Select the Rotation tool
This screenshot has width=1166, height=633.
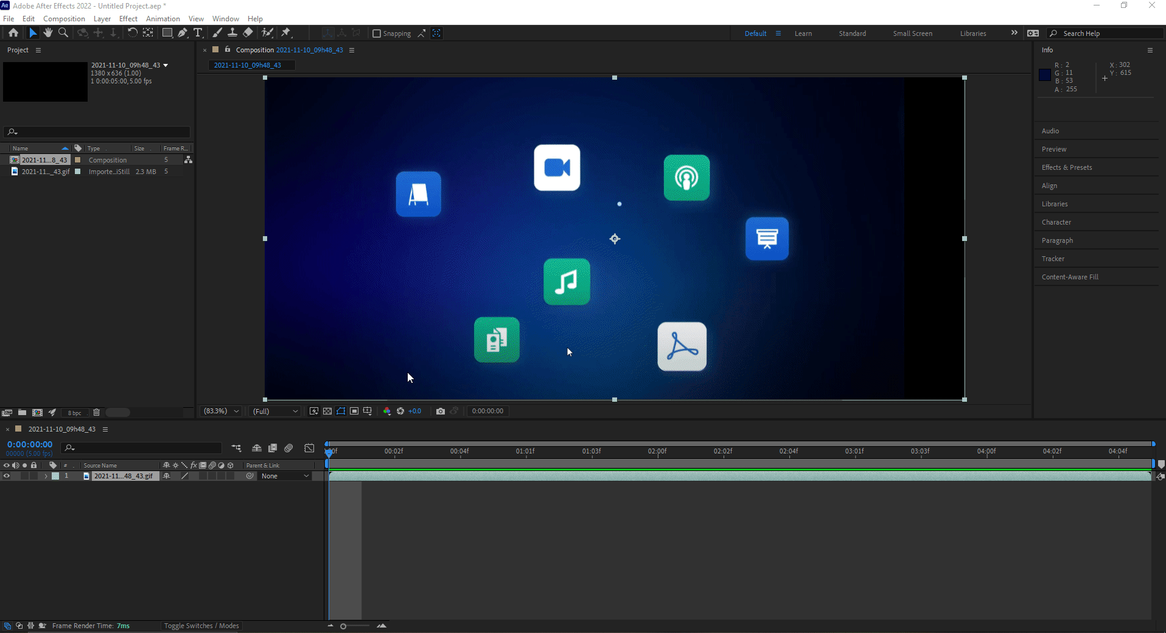tap(132, 33)
